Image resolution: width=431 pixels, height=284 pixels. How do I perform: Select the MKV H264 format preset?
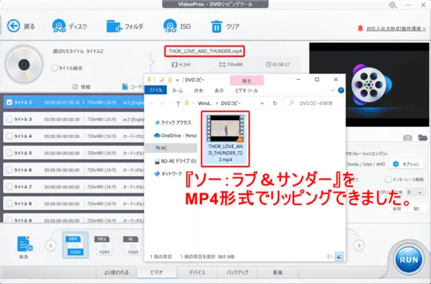point(104,245)
